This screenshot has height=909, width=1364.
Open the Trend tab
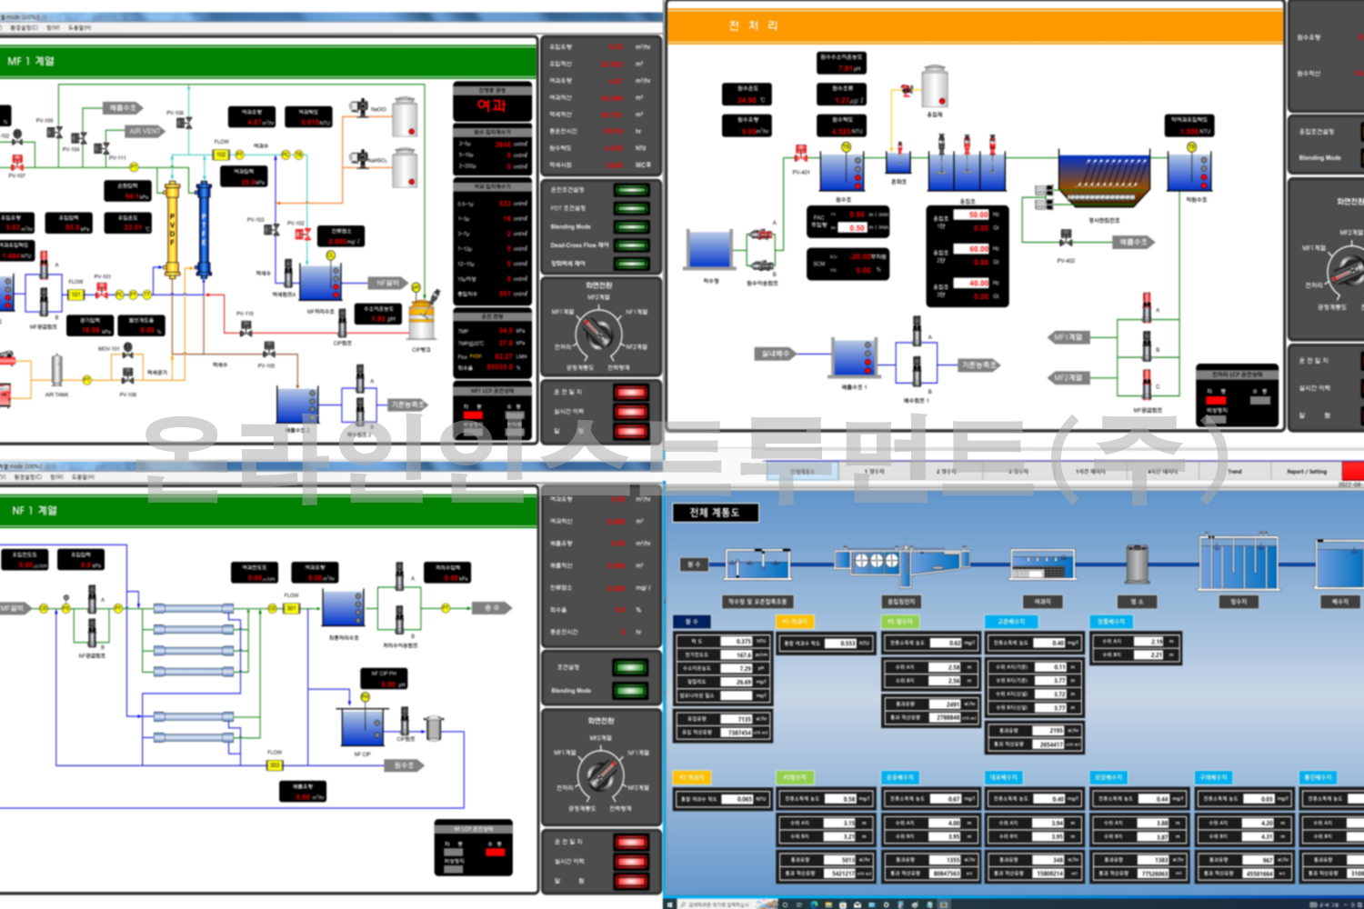click(x=1234, y=472)
